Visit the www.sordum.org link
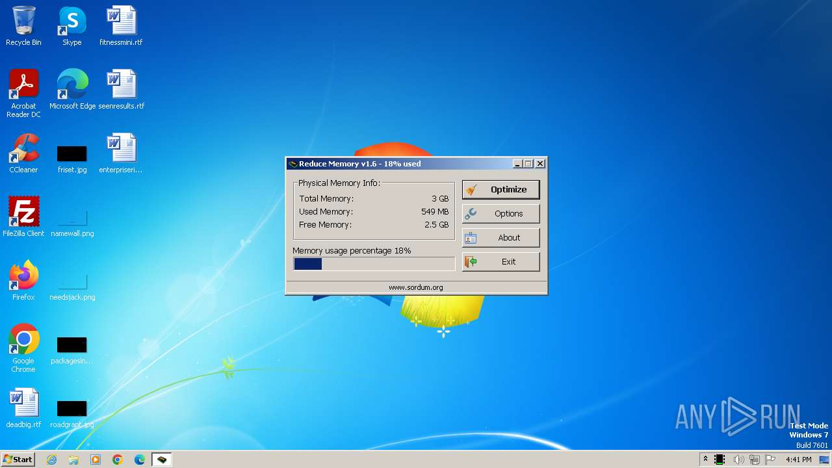Viewport: 832px width, 468px height. [x=416, y=287]
